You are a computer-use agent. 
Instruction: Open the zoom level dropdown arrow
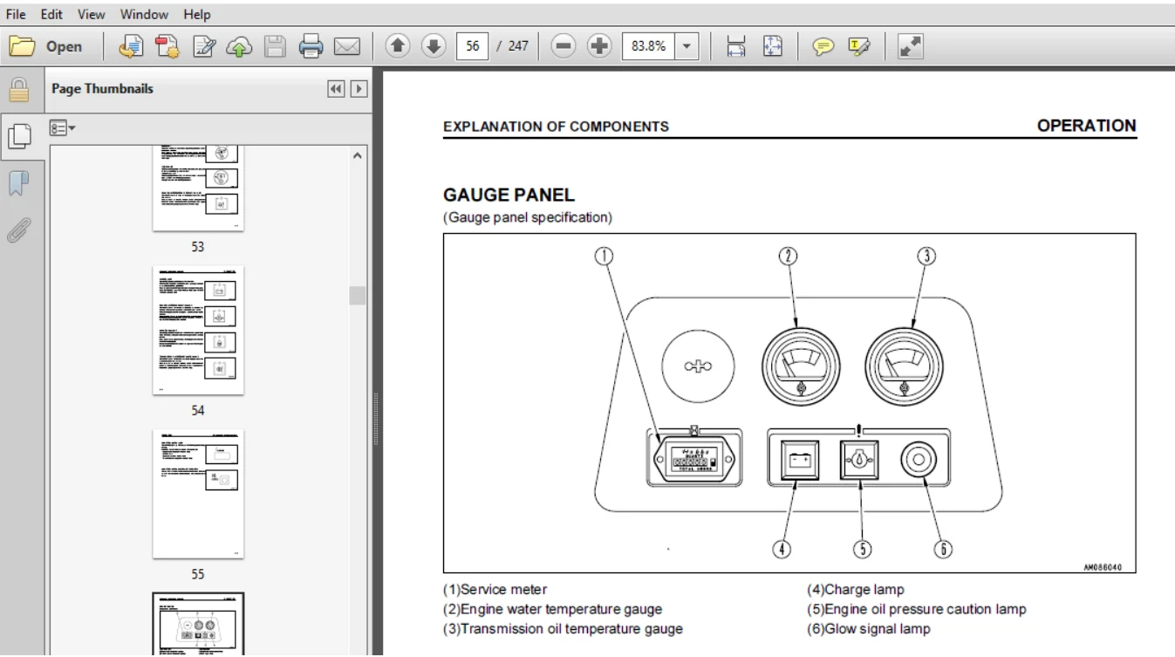687,47
